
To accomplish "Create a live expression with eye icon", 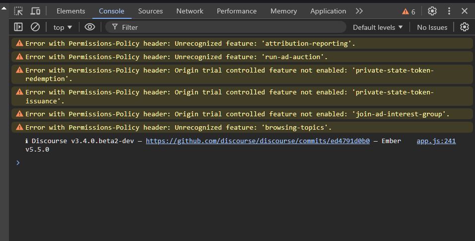I will tap(90, 27).
